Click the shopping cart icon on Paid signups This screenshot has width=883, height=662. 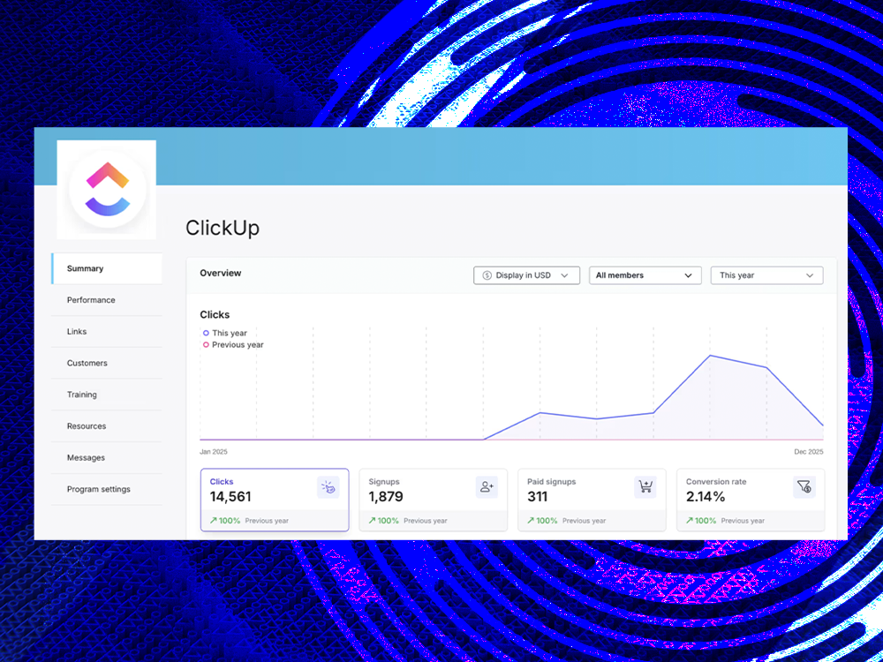[x=645, y=486]
